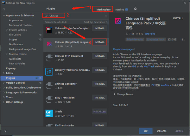Click the Installed count badge
Screen dimensions: 190x136
(x=126, y=10)
